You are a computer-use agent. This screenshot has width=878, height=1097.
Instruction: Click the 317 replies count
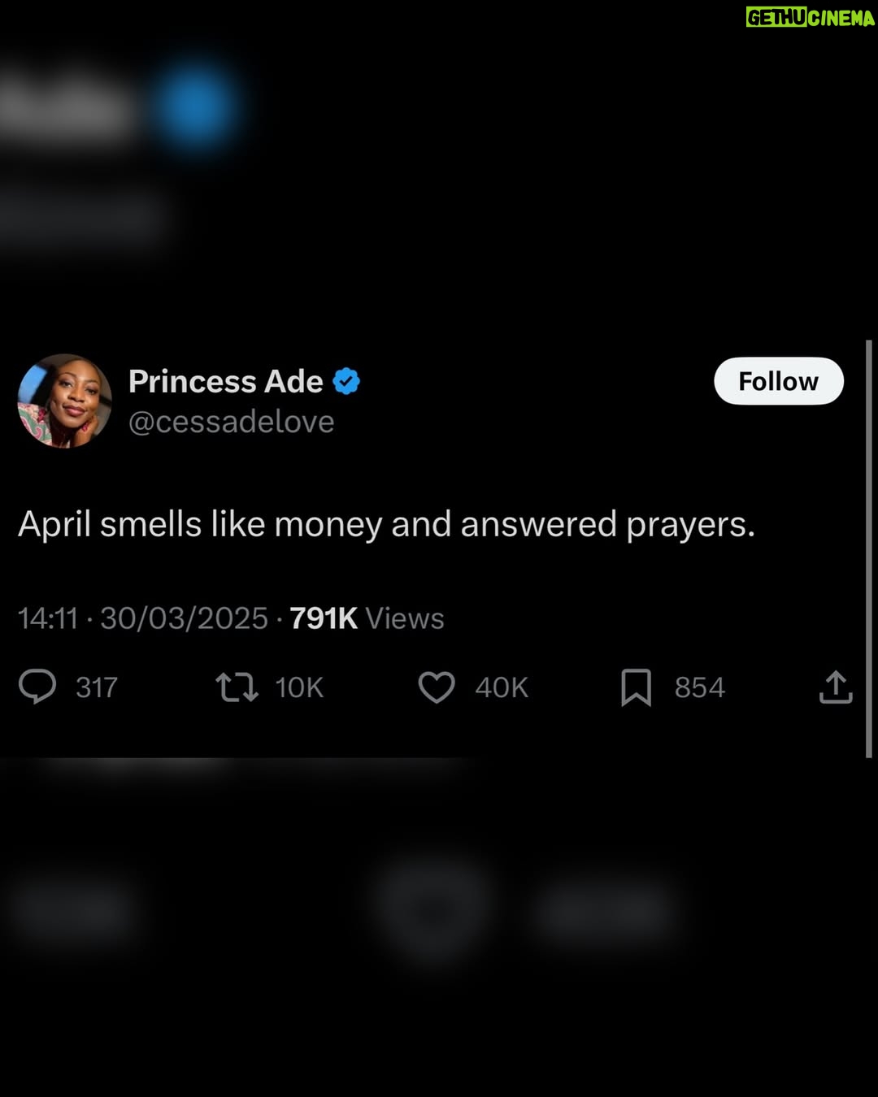click(x=97, y=687)
